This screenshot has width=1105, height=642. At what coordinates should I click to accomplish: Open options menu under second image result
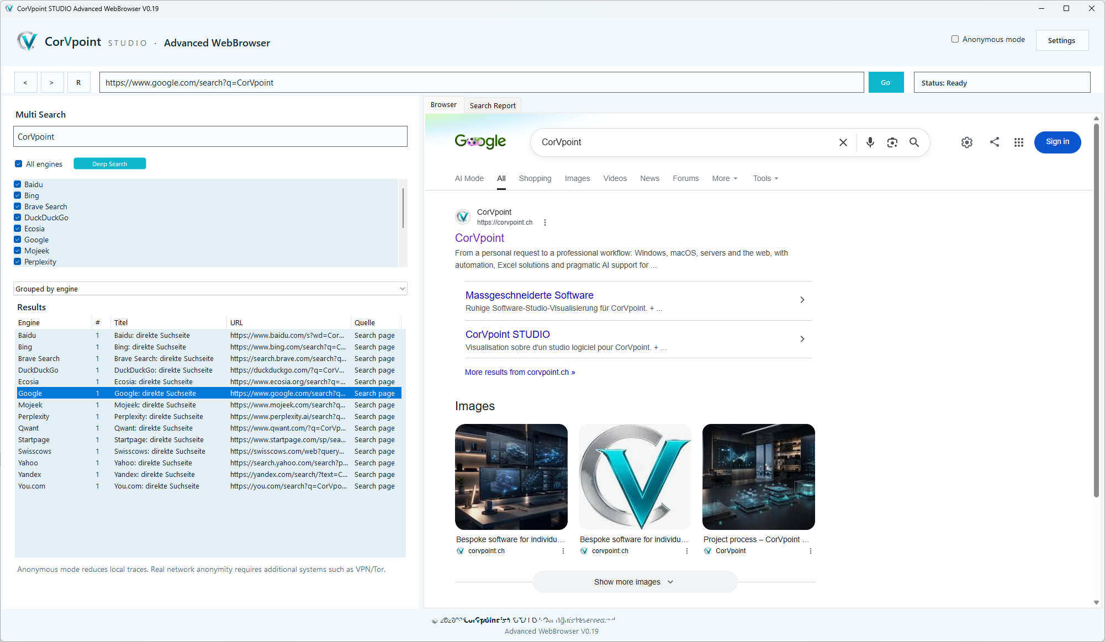[x=686, y=551]
